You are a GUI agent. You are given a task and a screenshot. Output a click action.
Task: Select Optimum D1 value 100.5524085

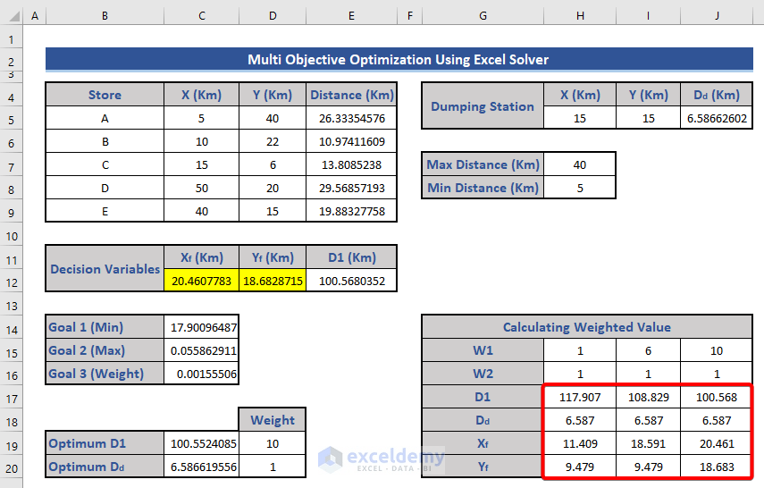point(202,443)
